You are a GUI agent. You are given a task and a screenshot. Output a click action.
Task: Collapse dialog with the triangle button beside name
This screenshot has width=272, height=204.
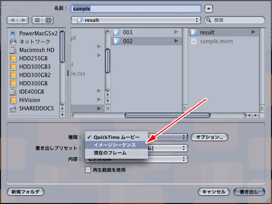(208, 9)
